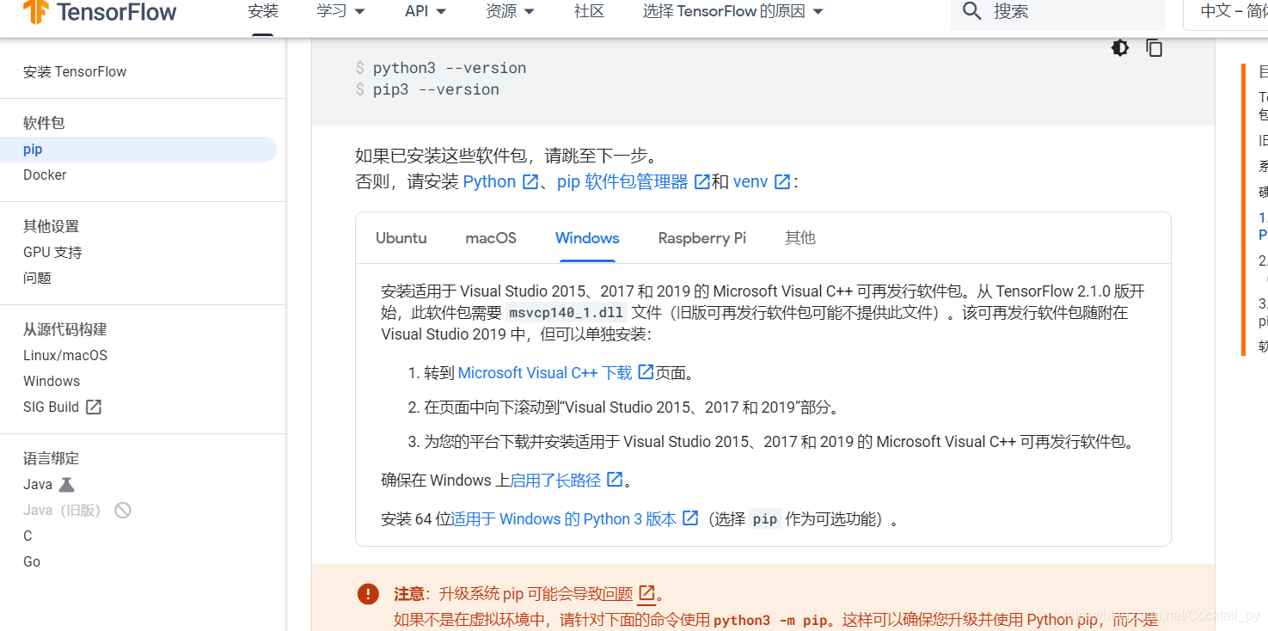Open Java（旧版）sidebar link
The width and height of the screenshot is (1268, 631).
click(62, 510)
